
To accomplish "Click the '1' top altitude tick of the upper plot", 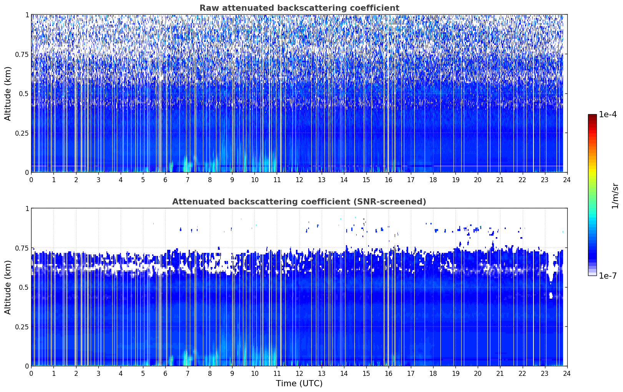I will 27,15.
